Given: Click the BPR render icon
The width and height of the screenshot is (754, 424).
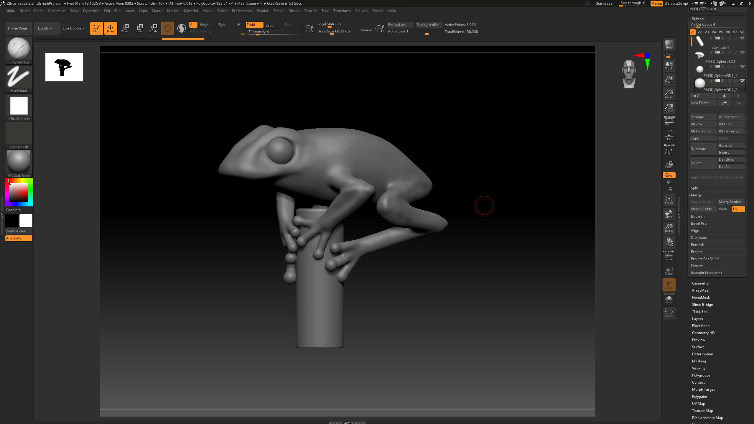Looking at the screenshot, I should pyautogui.click(x=669, y=44).
